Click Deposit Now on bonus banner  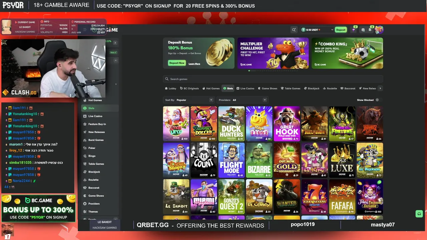[176, 63]
